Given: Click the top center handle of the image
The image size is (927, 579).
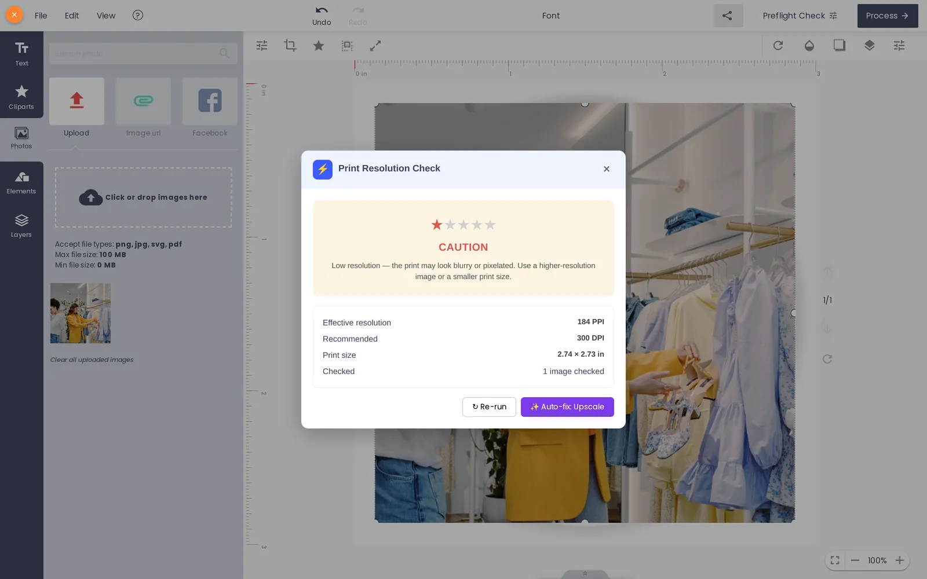Looking at the screenshot, I should tap(585, 104).
